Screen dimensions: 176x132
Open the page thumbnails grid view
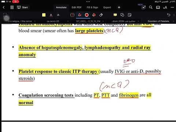[x=12, y=7]
